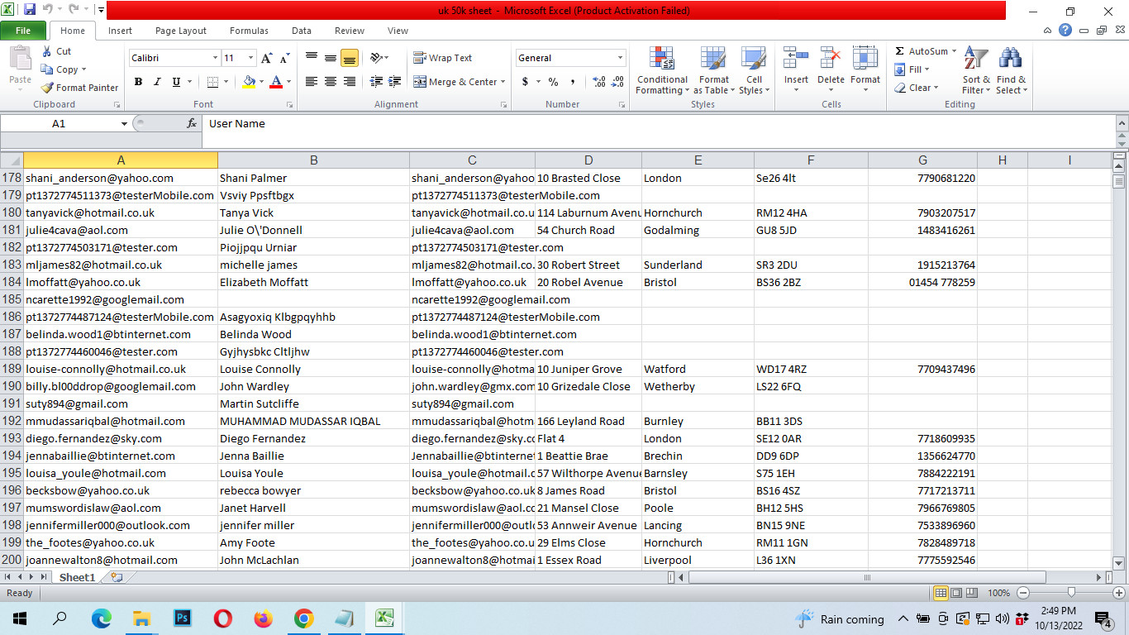Click the Name Box showing A1
This screenshot has width=1129, height=635.
pyautogui.click(x=59, y=123)
